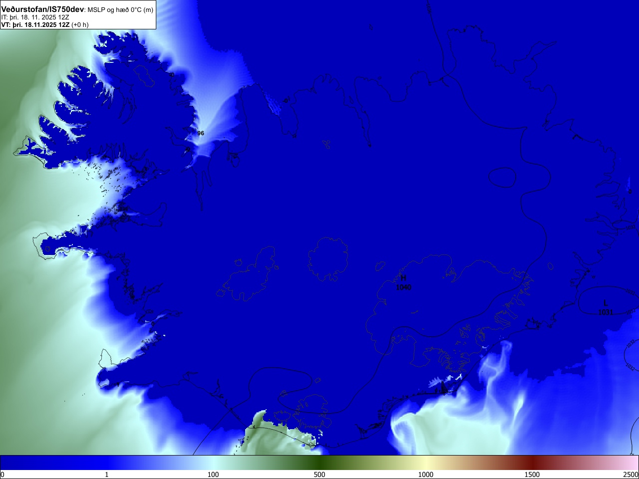Click the Veðurstofan/IS750dev title text
639x479 pixels.
click(x=42, y=9)
